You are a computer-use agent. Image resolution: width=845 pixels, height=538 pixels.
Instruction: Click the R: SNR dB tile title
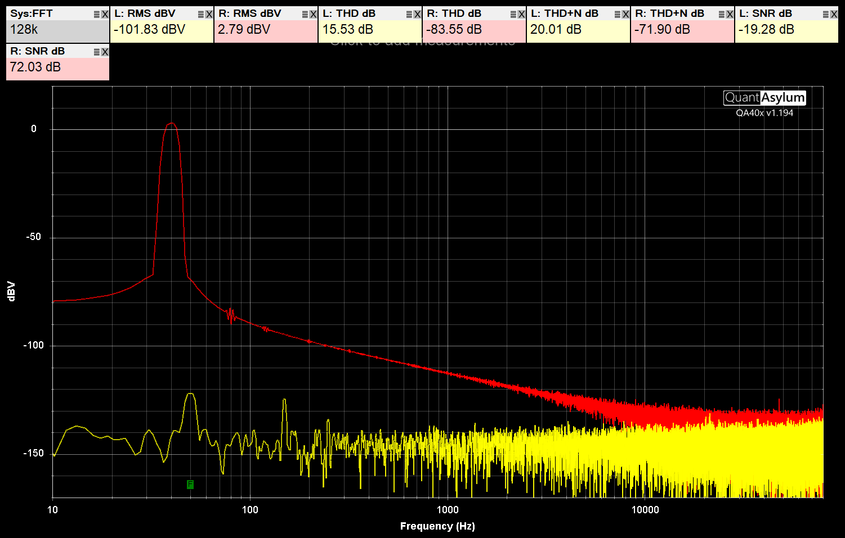point(37,51)
